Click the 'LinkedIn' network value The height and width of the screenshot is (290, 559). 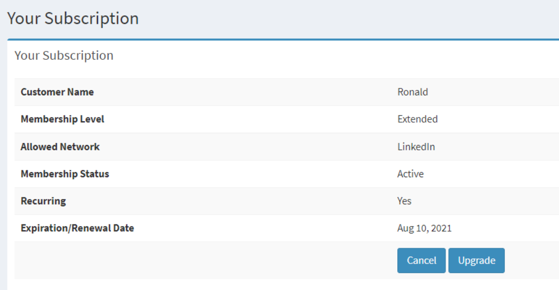(x=416, y=147)
